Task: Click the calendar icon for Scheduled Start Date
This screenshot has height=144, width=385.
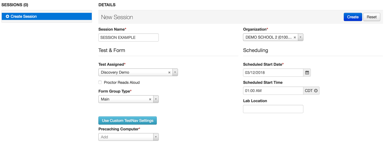Action: 307,73
